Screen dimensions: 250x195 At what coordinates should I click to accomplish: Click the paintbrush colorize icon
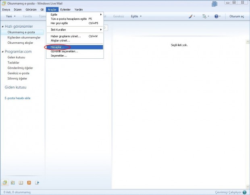(x=190, y=16)
